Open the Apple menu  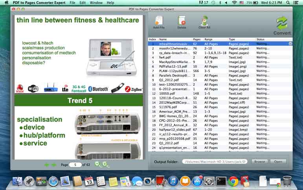(x=7, y=2)
